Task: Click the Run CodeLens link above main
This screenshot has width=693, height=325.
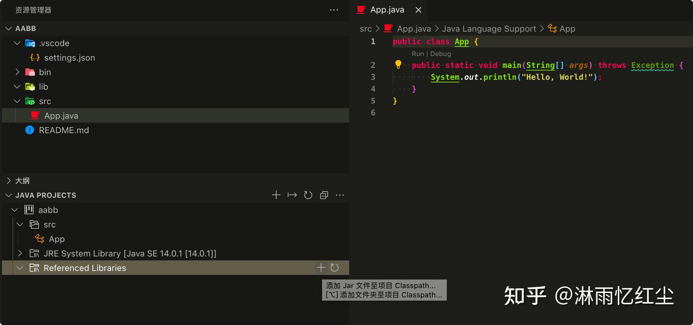Action: tap(417, 53)
